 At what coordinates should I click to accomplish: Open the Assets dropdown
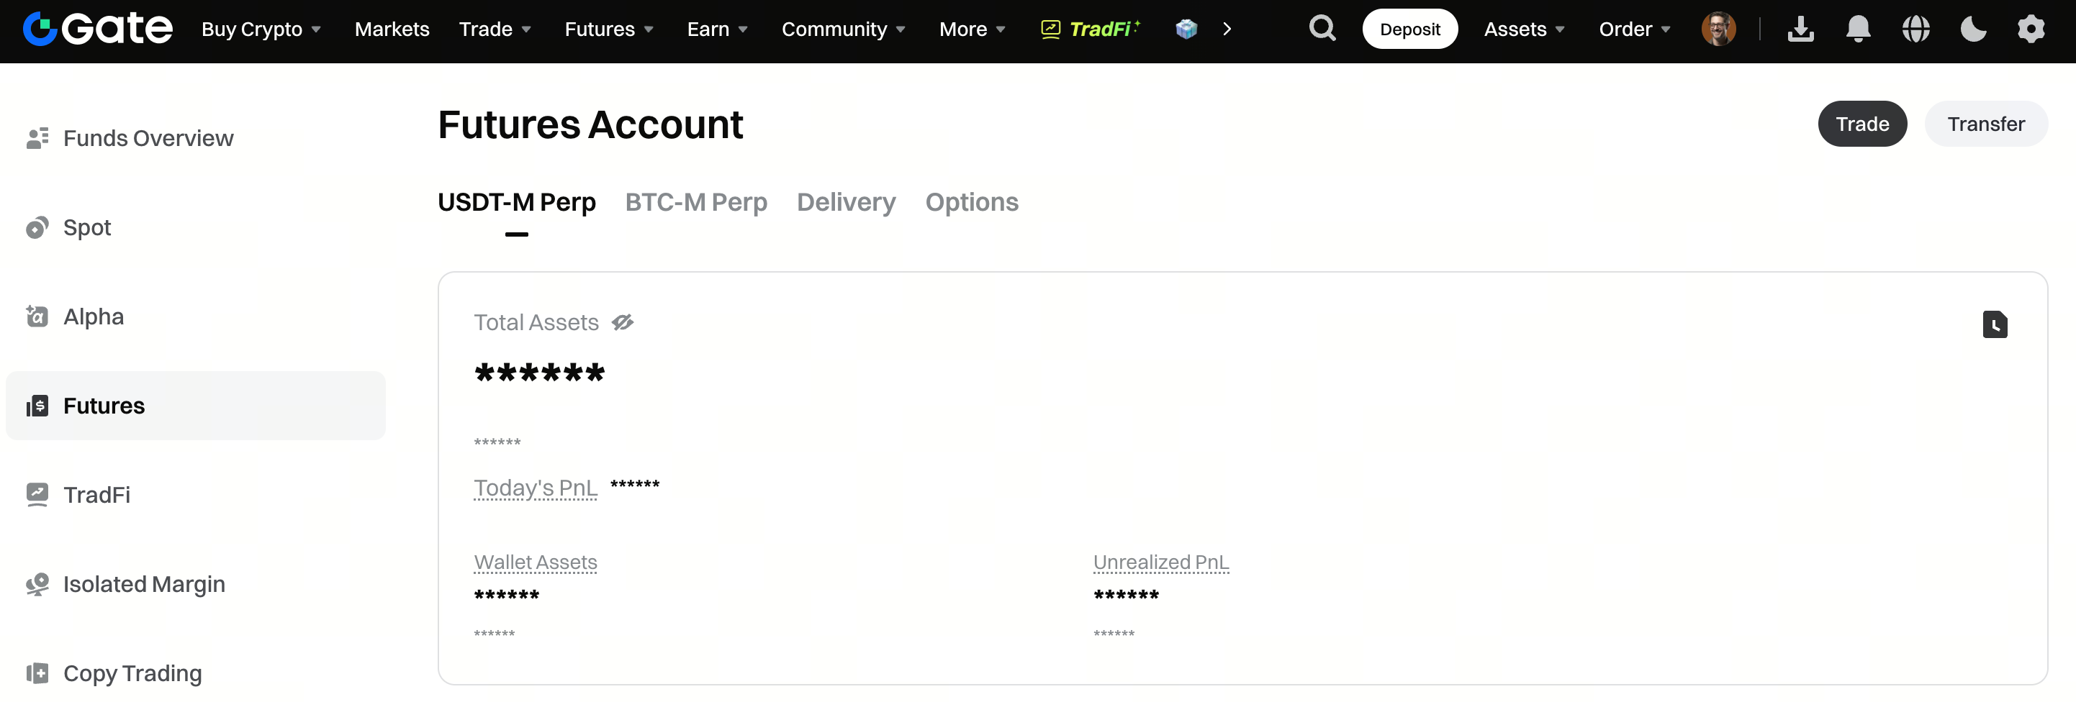point(1523,29)
